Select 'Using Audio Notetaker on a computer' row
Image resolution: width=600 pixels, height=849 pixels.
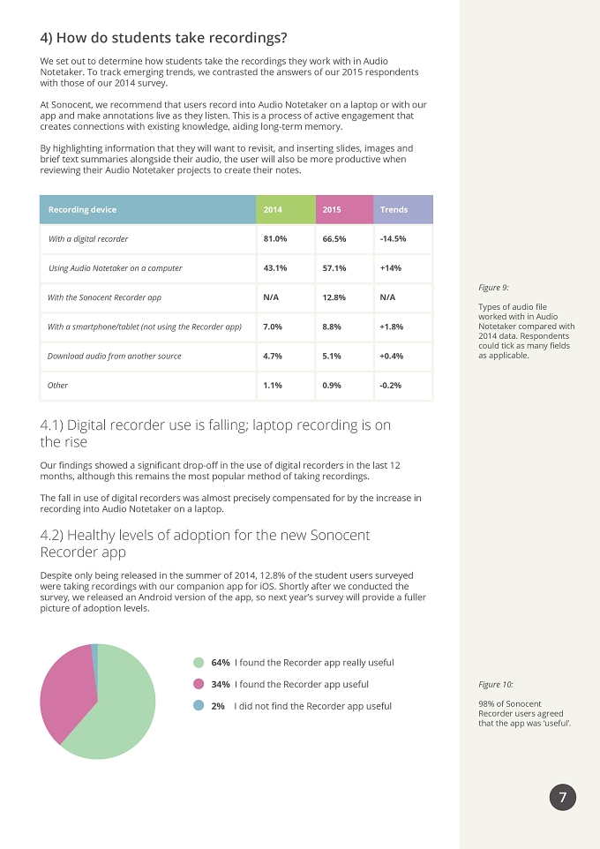(x=236, y=268)
